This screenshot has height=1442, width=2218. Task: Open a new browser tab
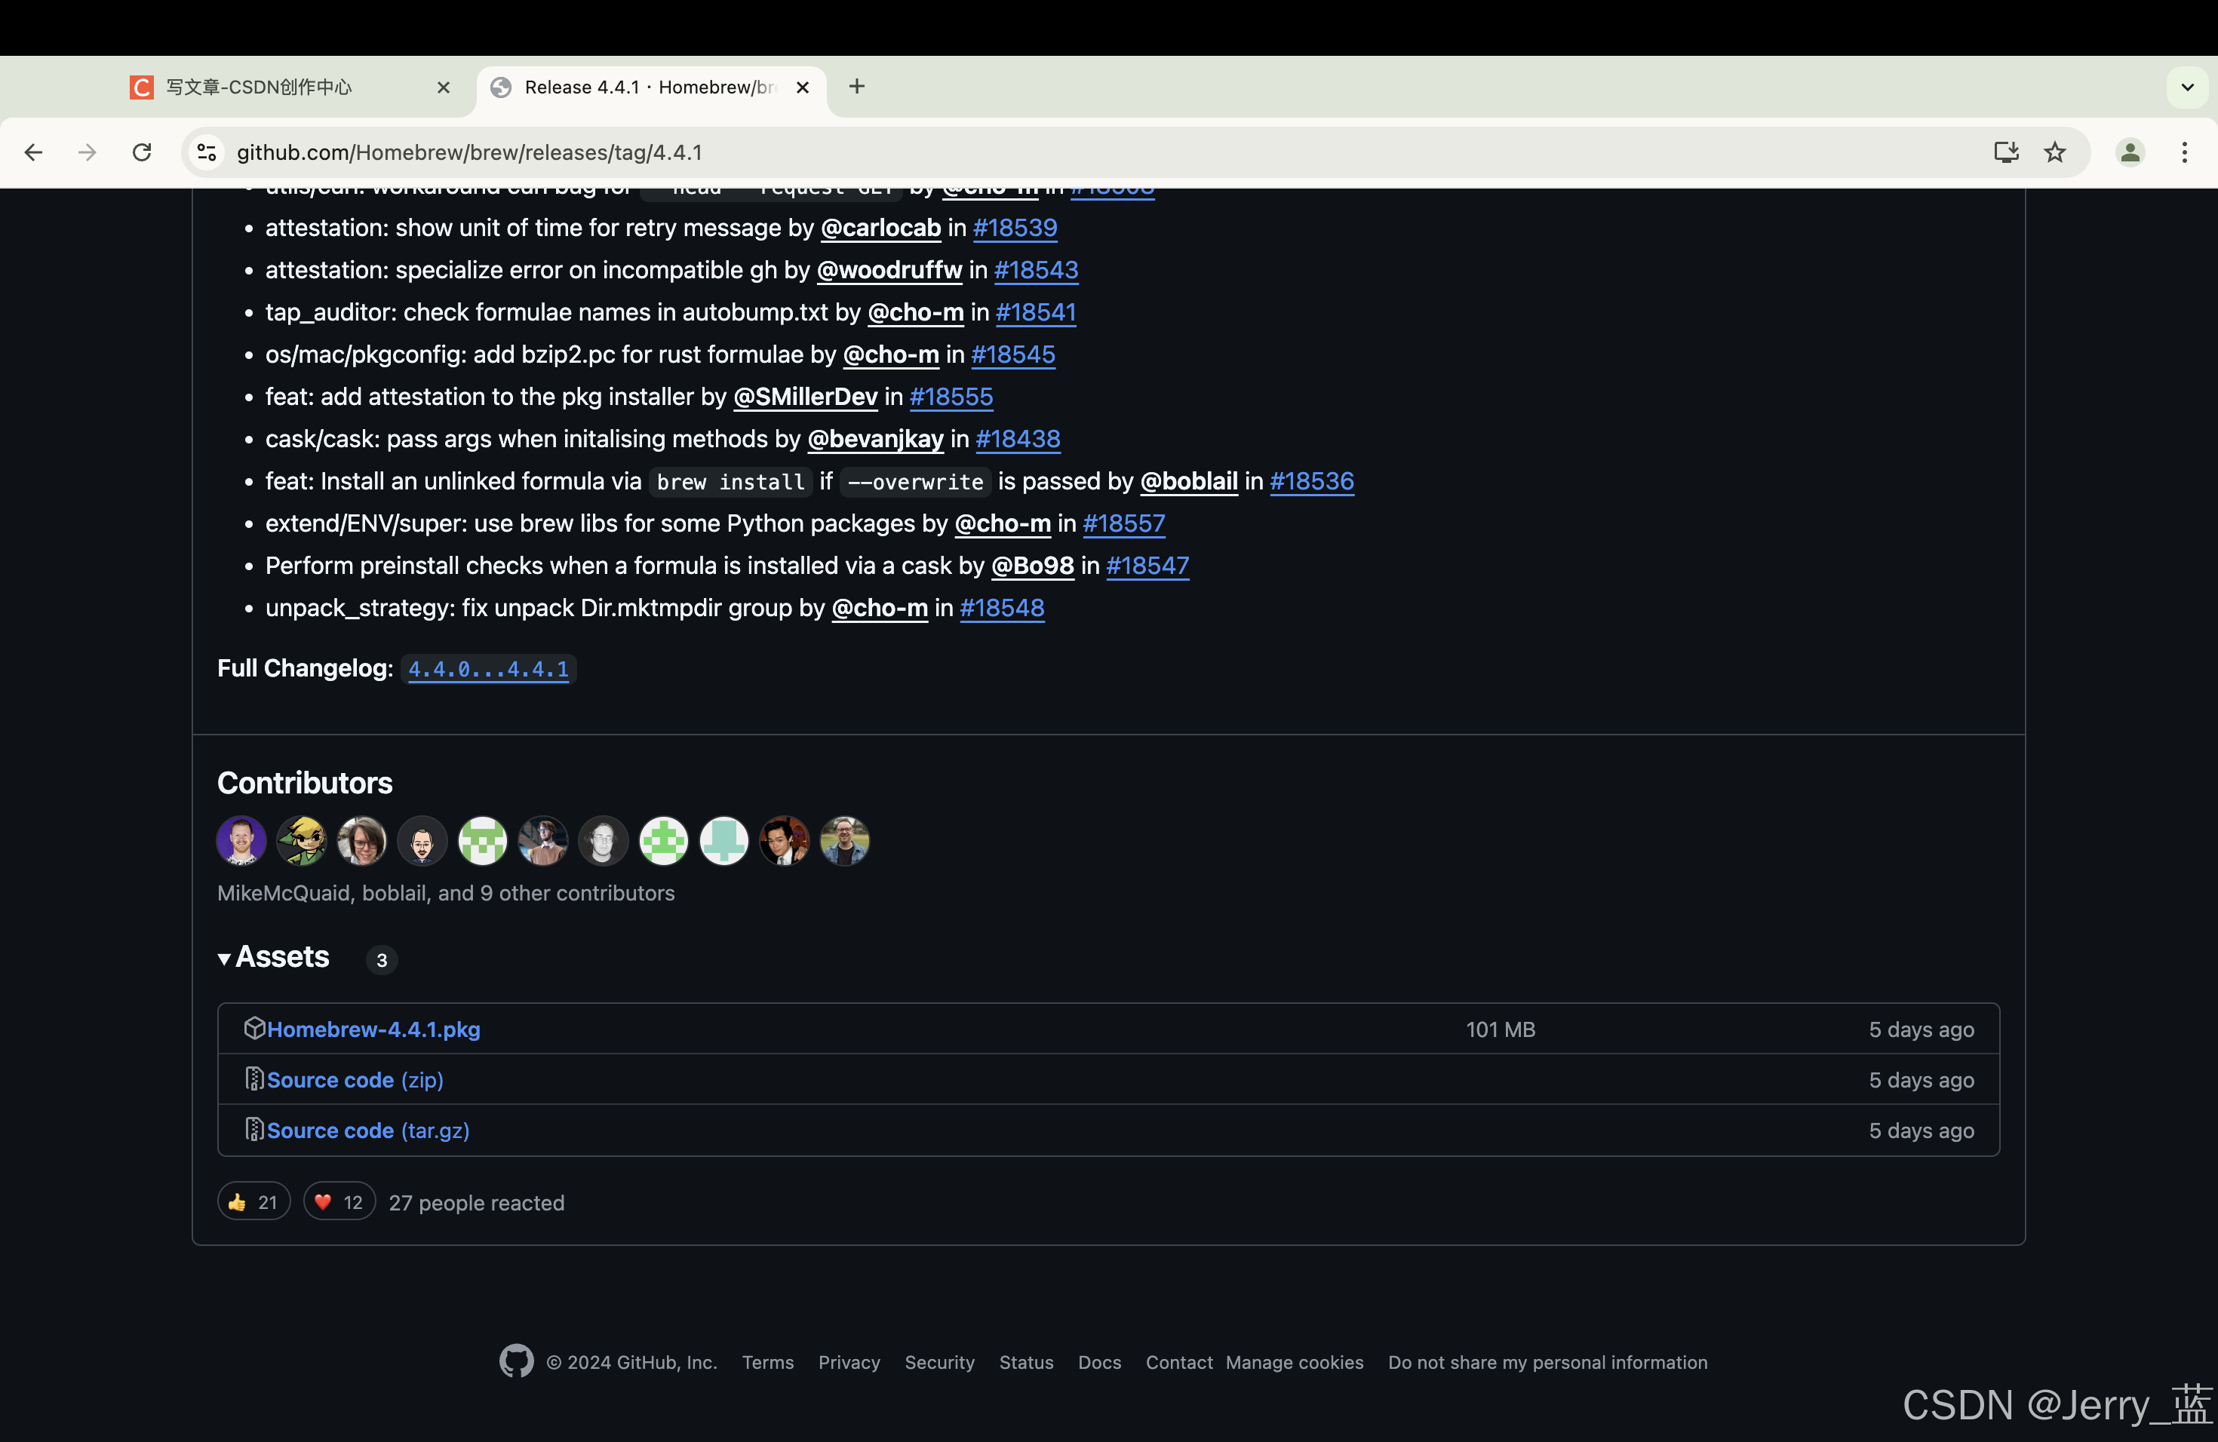click(856, 87)
